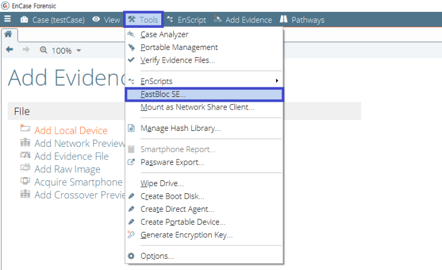Select Wipe Drive menu item
This screenshot has height=270, width=442.
pyautogui.click(x=162, y=184)
